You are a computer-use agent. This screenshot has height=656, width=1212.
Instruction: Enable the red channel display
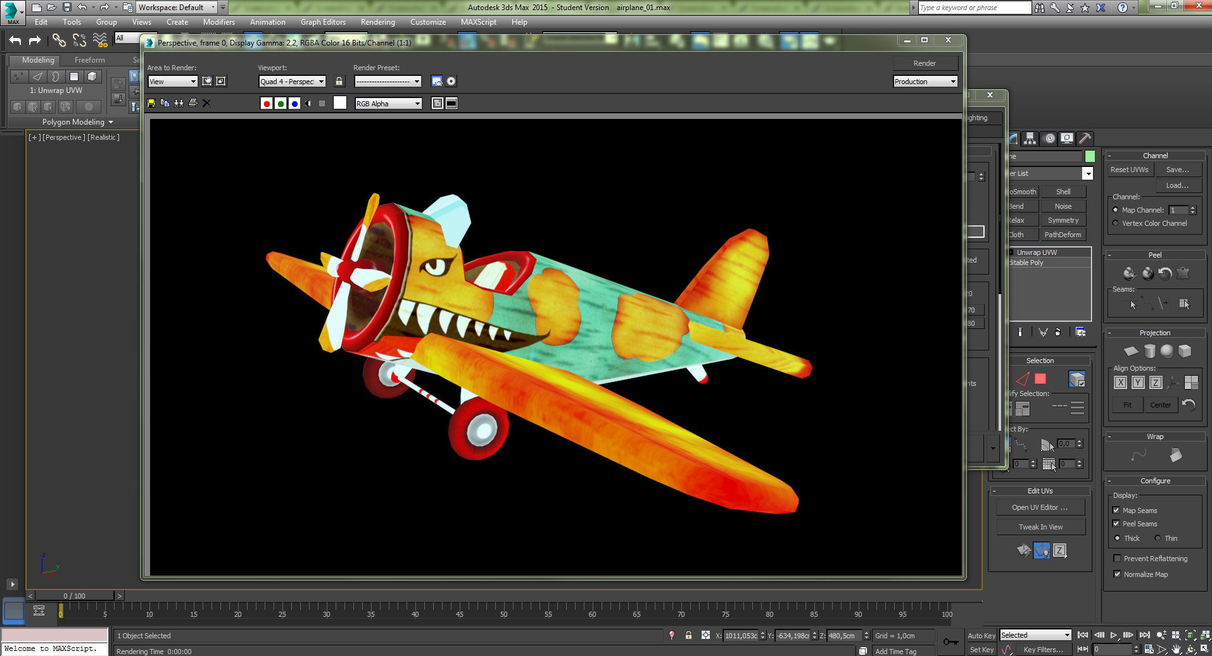(267, 103)
